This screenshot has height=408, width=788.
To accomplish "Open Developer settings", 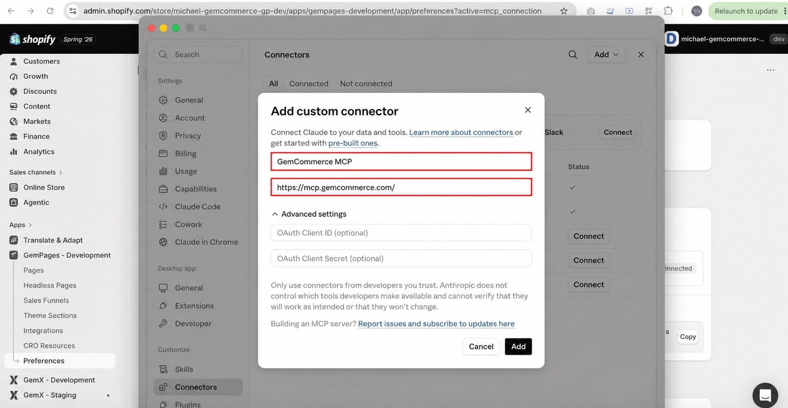I will pyautogui.click(x=193, y=323).
